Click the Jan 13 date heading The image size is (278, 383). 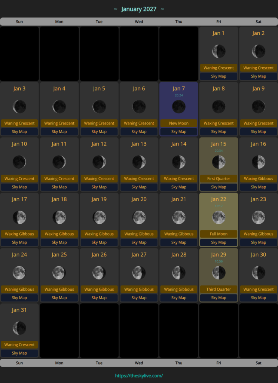point(139,144)
